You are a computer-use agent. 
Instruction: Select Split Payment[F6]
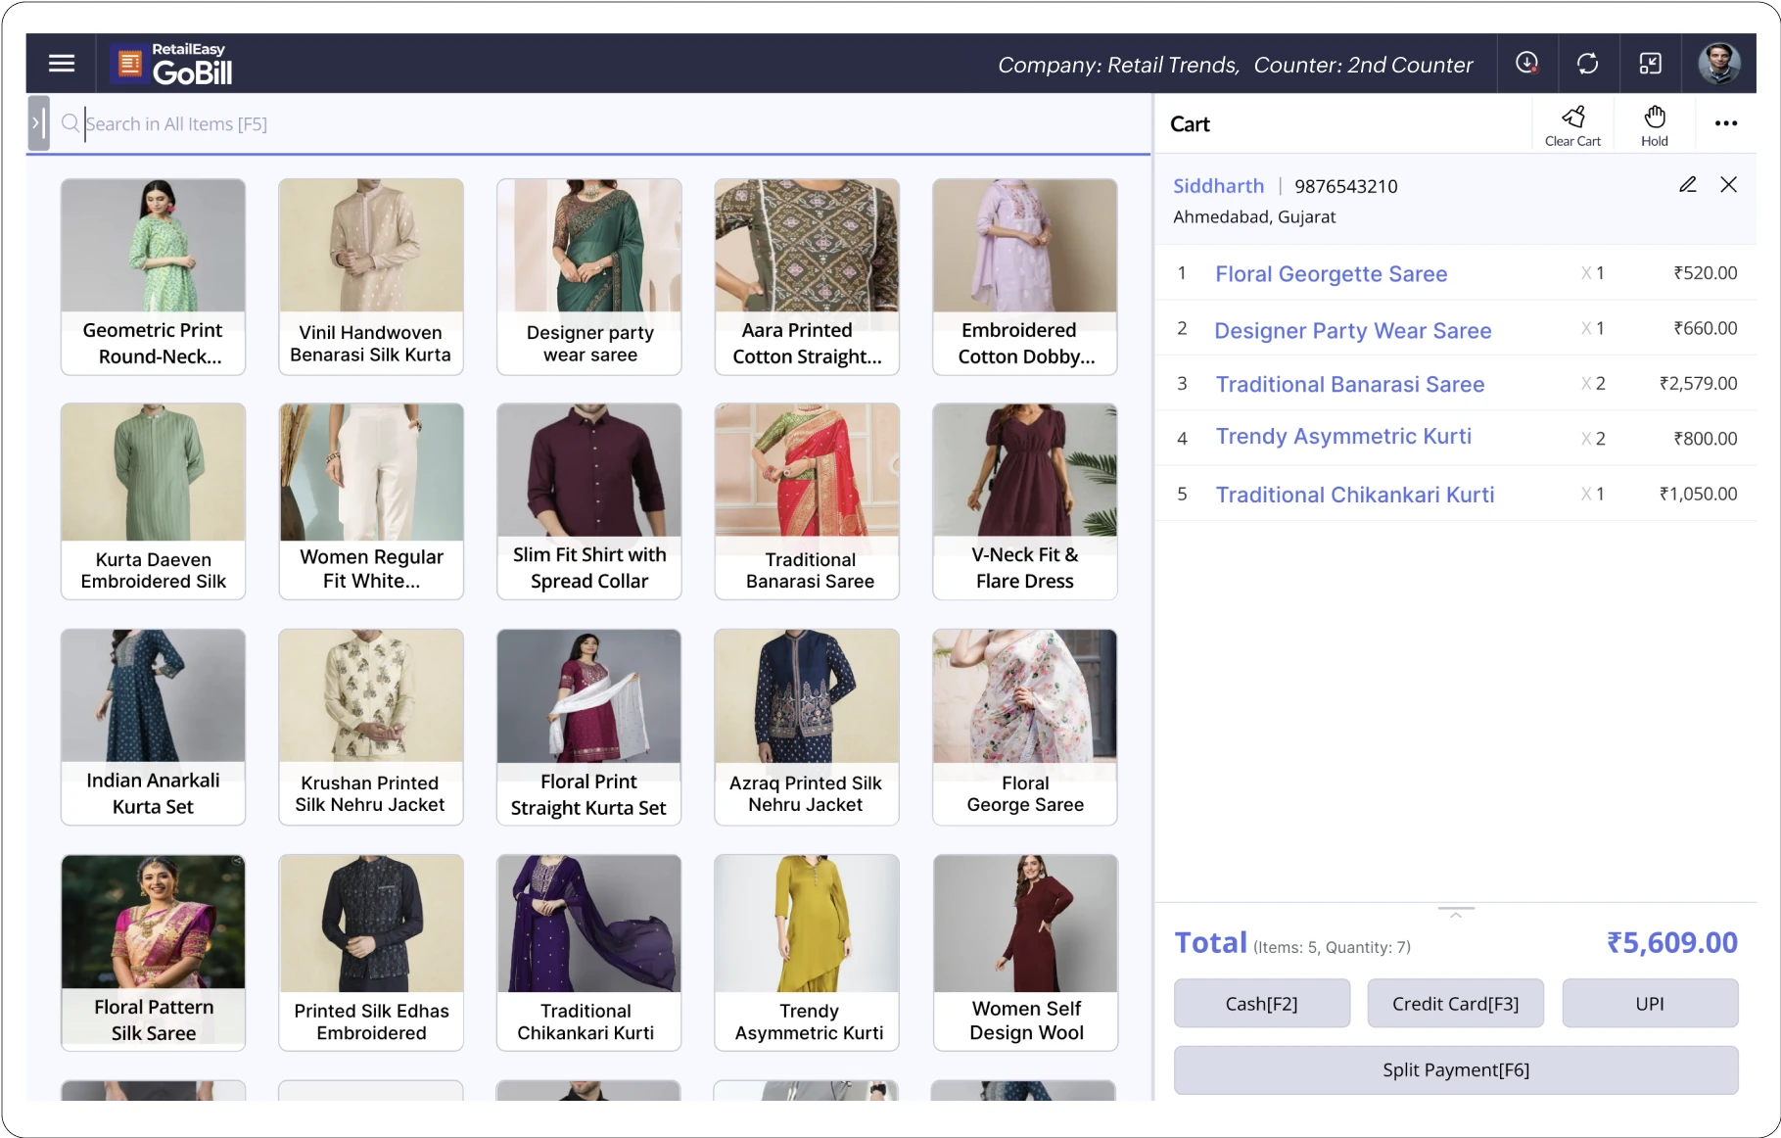tap(1455, 1069)
